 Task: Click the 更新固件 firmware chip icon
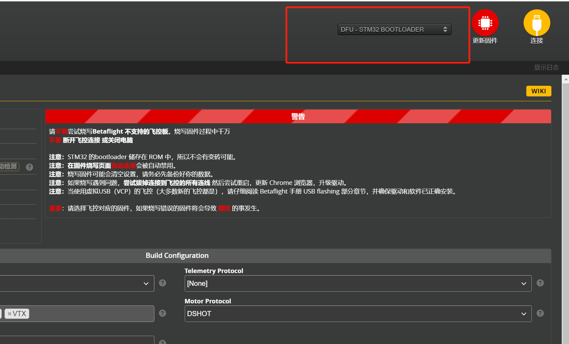(x=485, y=23)
